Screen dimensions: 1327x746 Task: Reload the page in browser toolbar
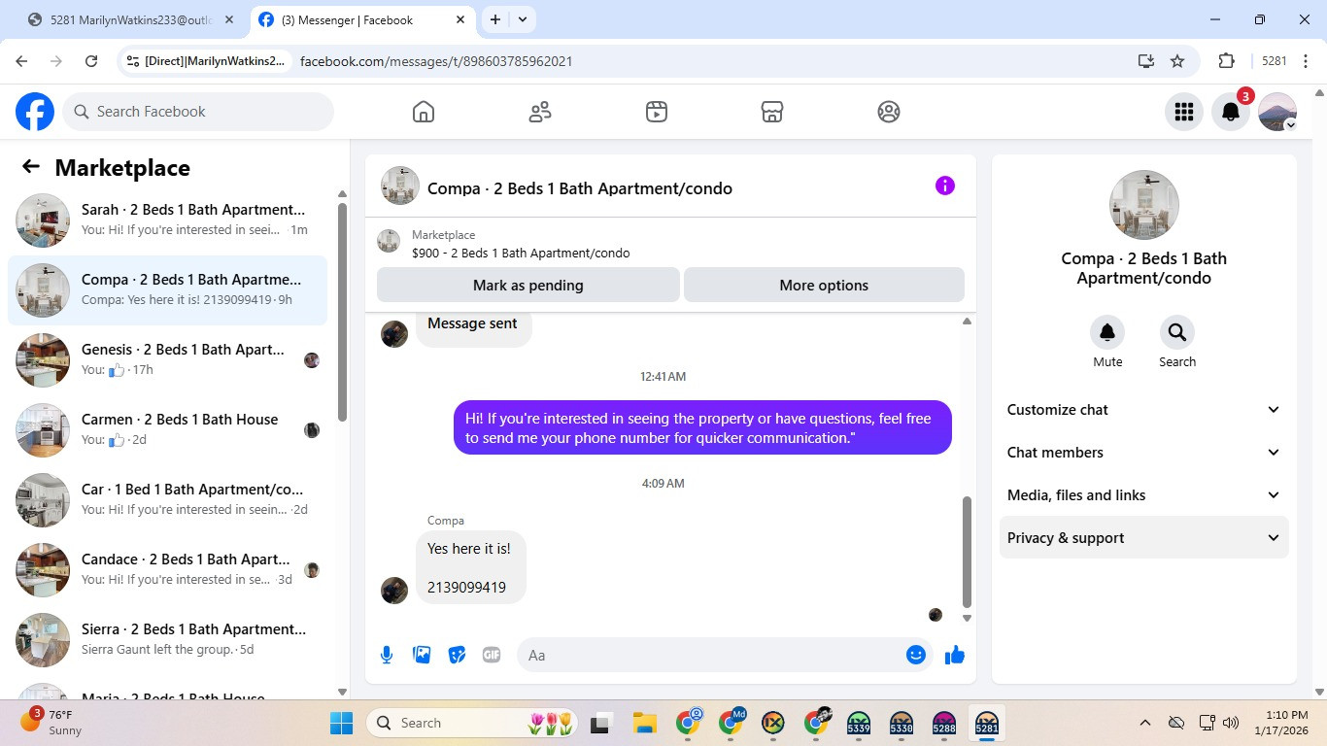click(x=91, y=61)
